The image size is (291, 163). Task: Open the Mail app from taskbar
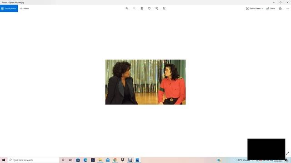[x=108, y=160]
